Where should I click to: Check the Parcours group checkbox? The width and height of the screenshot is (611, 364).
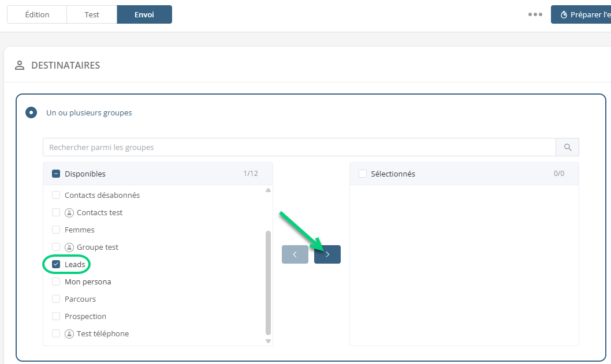point(56,299)
